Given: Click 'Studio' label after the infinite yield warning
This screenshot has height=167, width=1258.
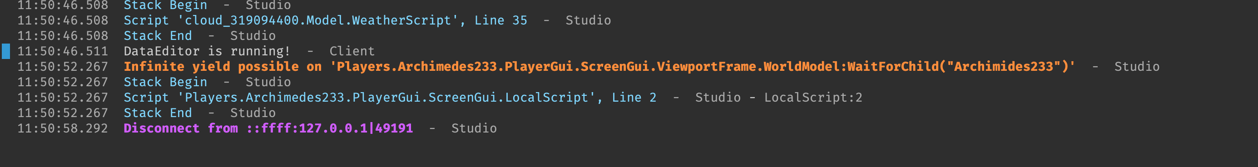Looking at the screenshot, I should click(1136, 66).
